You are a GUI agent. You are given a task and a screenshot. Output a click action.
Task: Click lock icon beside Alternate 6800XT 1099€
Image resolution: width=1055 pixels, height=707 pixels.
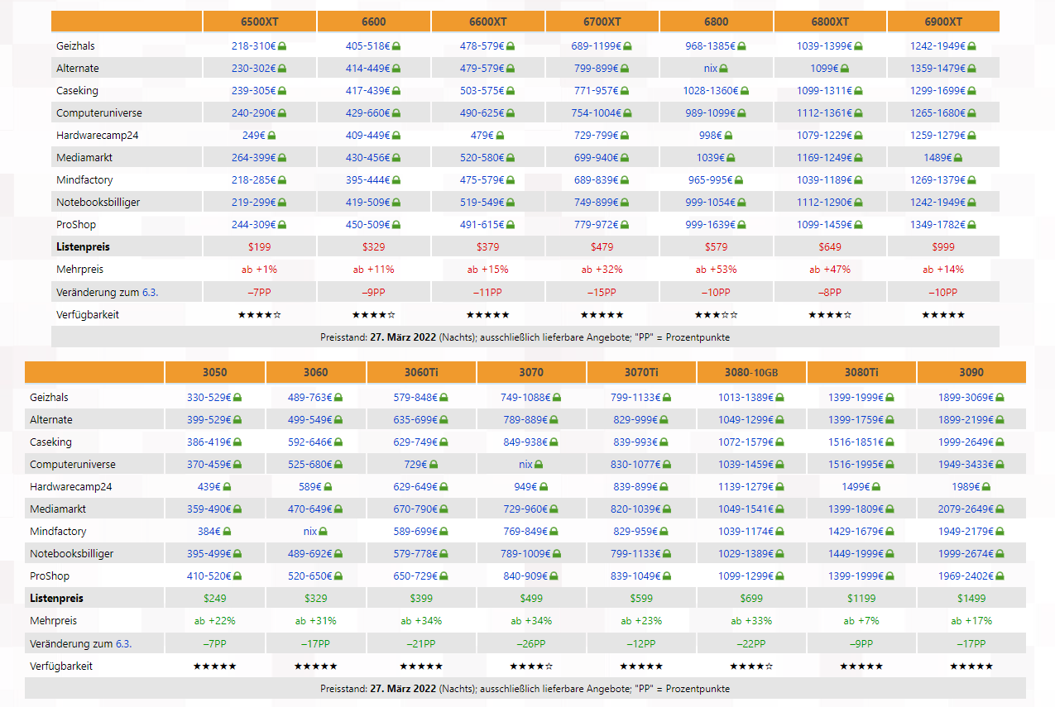pyautogui.click(x=844, y=69)
